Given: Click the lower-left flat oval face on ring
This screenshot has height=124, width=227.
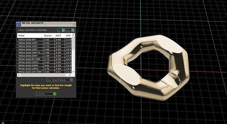Looking at the screenshot, I should click(x=127, y=75).
